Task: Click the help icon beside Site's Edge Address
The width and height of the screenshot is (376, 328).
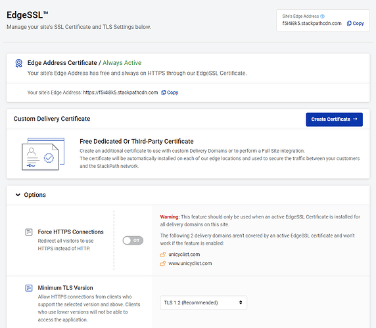Action: (323, 16)
